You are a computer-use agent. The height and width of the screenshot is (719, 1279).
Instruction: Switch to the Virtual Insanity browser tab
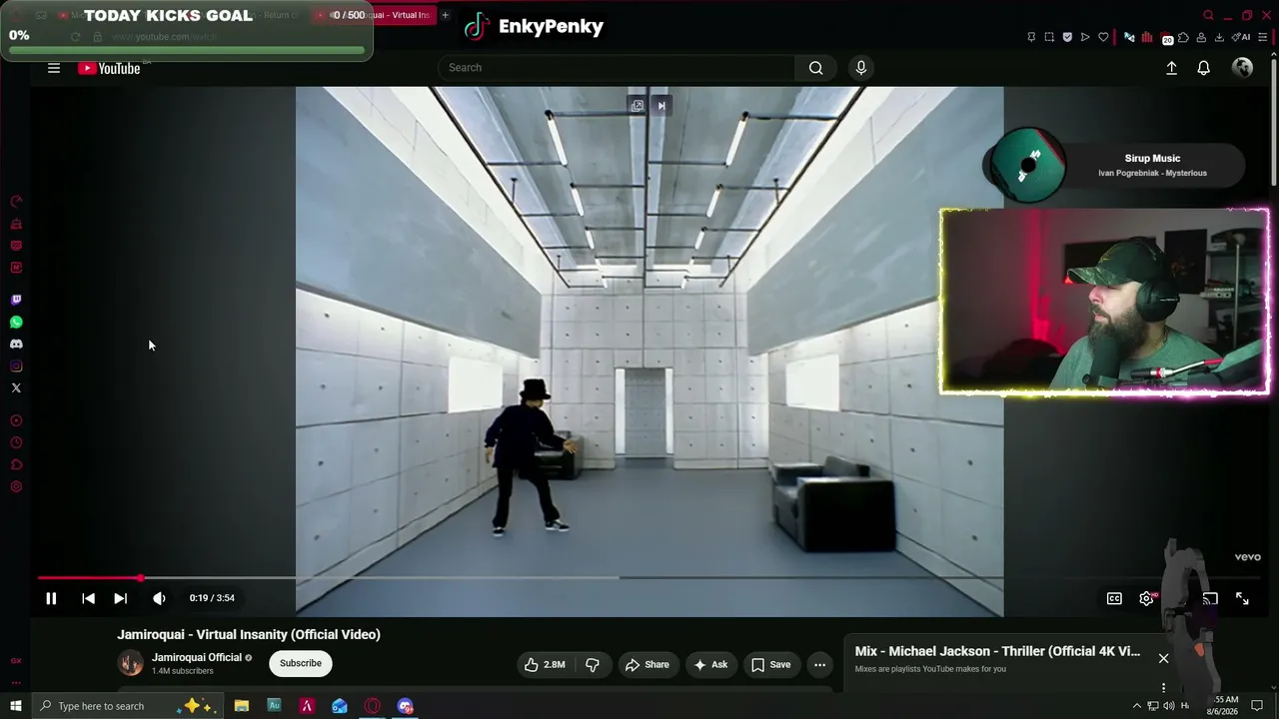[x=375, y=15]
